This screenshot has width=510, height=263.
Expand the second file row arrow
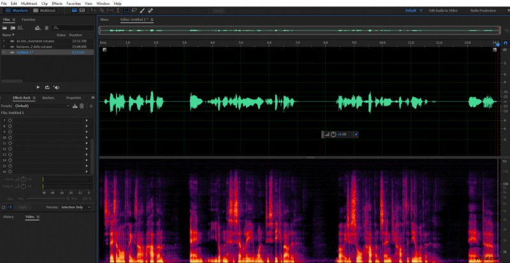coord(4,46)
